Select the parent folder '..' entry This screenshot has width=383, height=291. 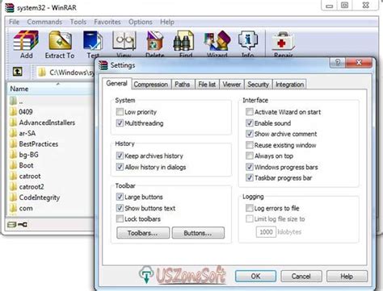pyautogui.click(x=16, y=101)
